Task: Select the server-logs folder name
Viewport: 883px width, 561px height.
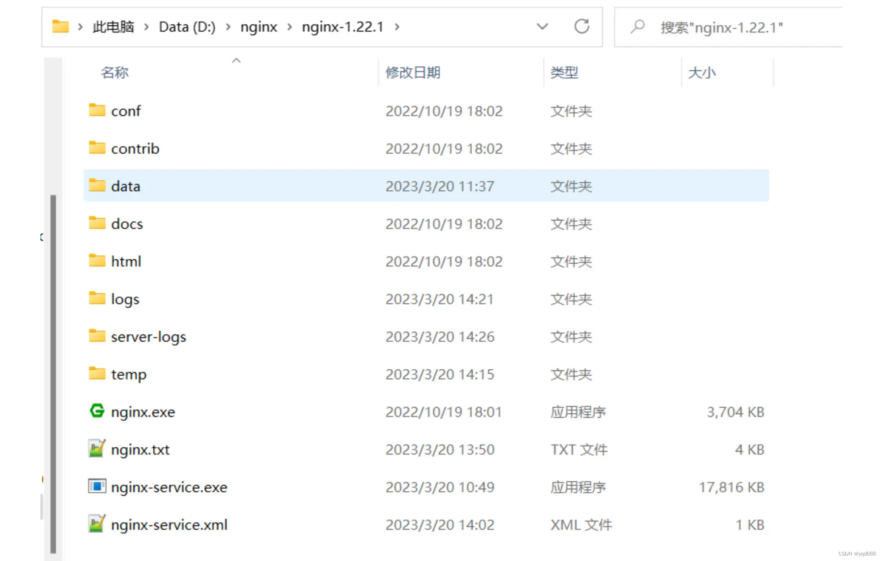Action: tap(148, 337)
